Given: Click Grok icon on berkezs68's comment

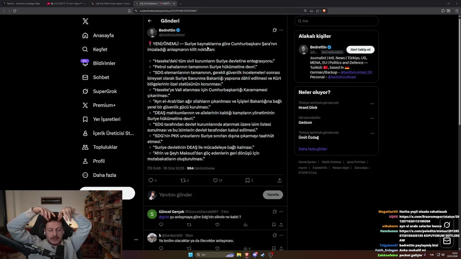Looking at the screenshot, I should coord(274,235).
